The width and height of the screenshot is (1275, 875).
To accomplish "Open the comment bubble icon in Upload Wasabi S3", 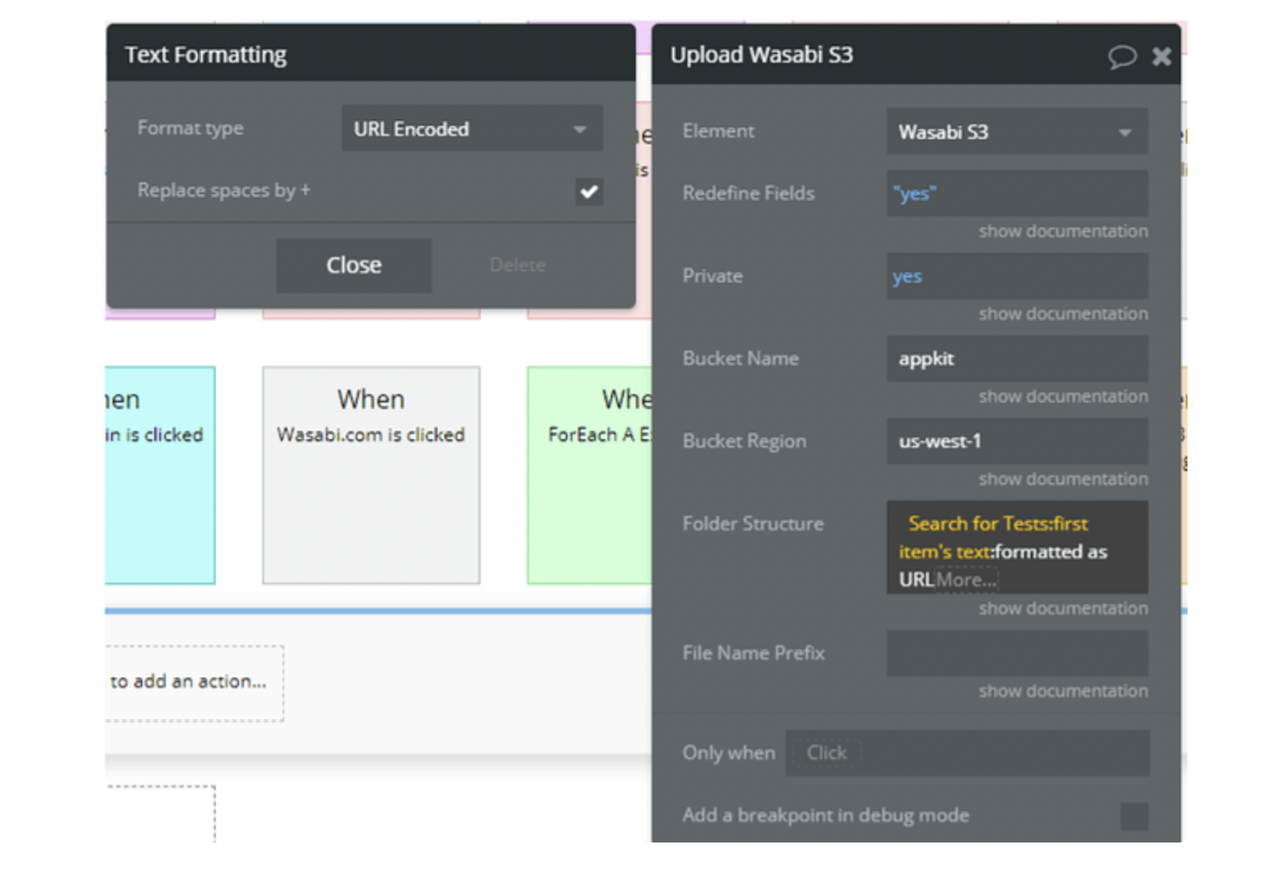I will tap(1122, 57).
